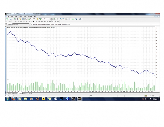Toggle the Expert Advisors button
The height and width of the screenshot is (127, 164).
click(44, 19)
